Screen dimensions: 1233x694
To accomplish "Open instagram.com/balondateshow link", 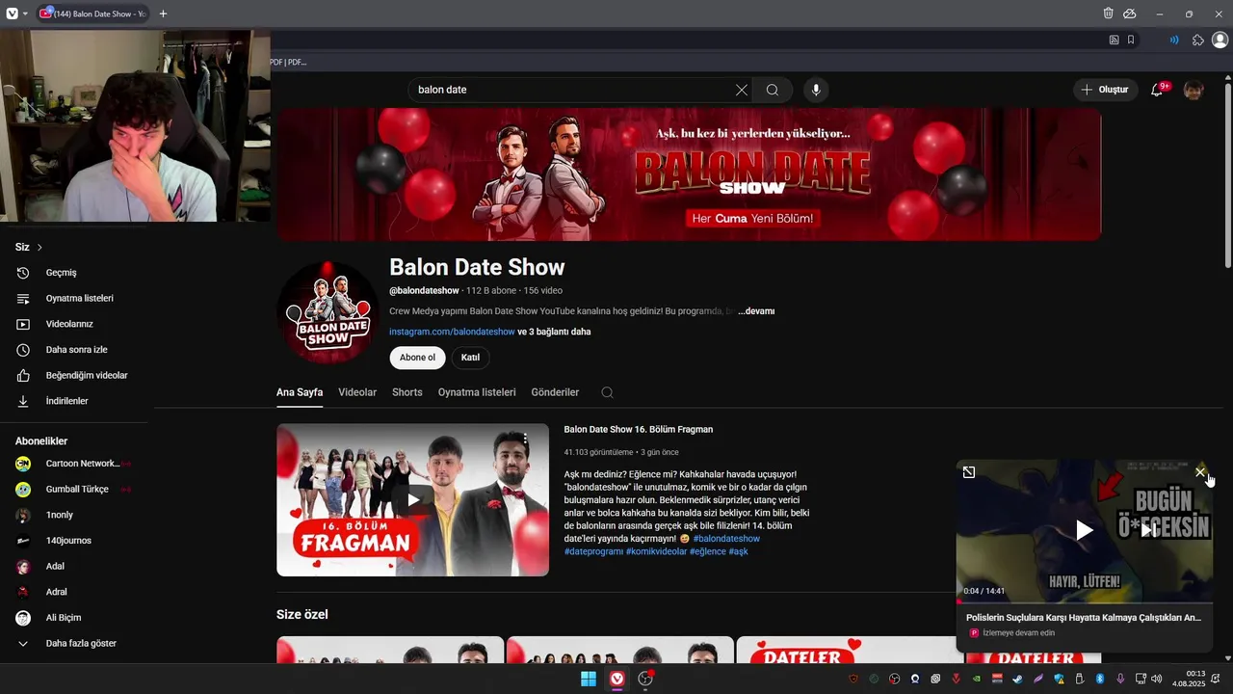I will click(452, 332).
